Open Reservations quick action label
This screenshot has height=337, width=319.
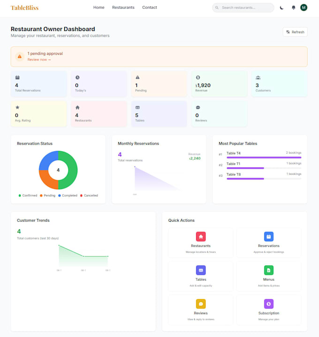(x=269, y=246)
